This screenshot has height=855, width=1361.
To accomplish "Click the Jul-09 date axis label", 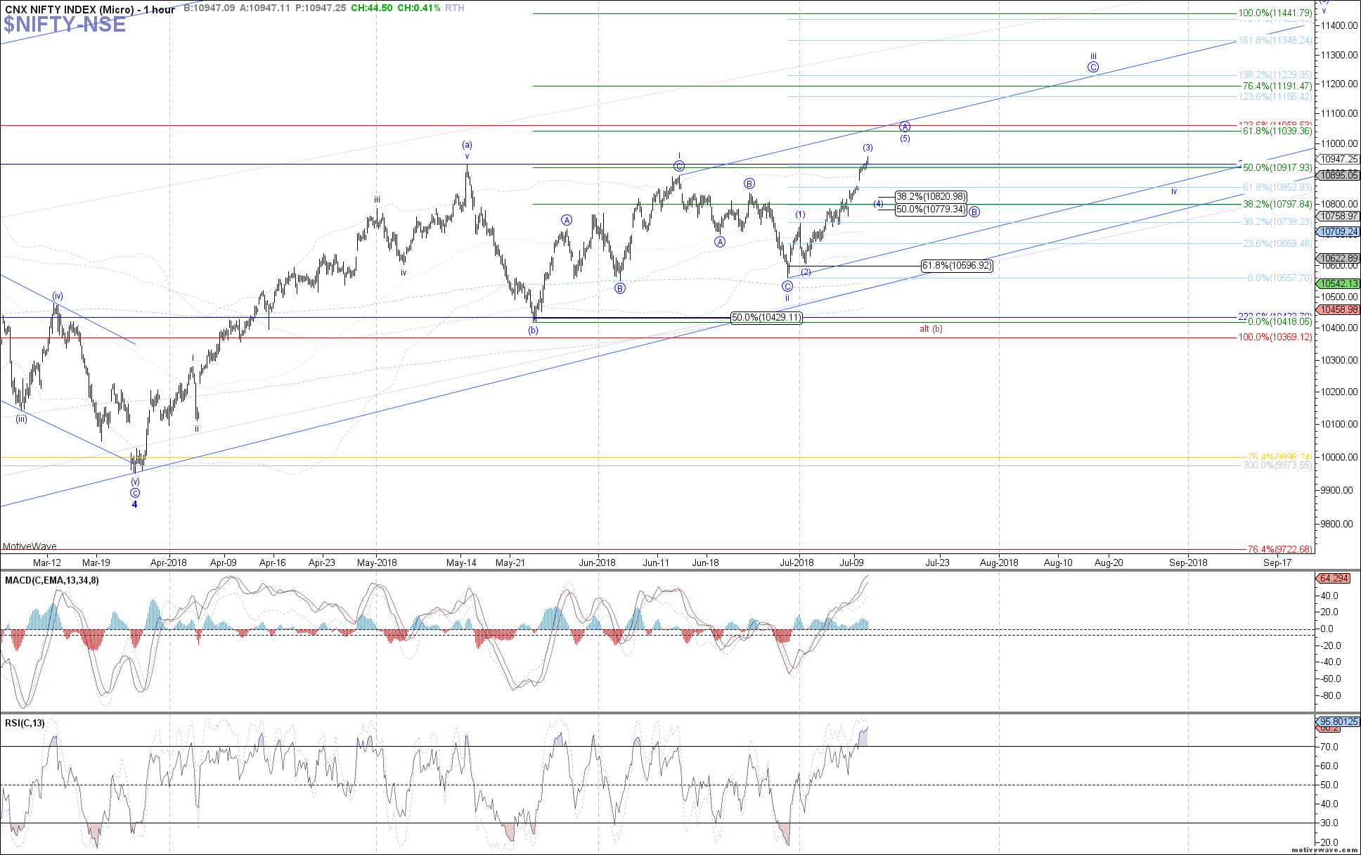I will [851, 562].
